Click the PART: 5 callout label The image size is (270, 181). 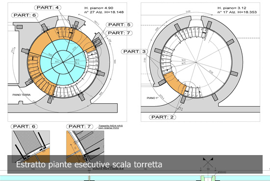tap(119, 24)
